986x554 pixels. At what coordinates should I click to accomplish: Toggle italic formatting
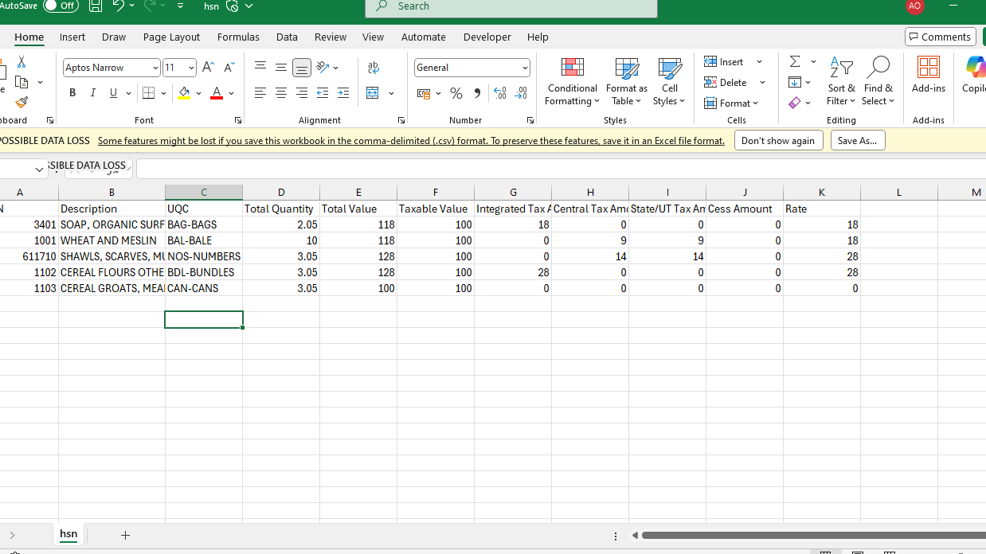(x=92, y=92)
